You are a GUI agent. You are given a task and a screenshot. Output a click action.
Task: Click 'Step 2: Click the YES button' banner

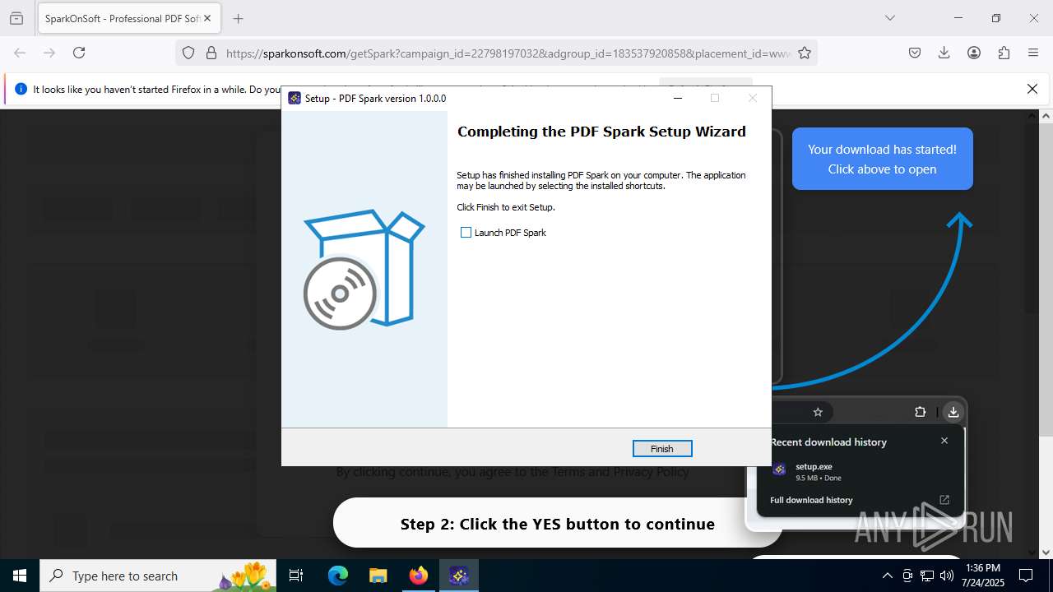tap(558, 524)
